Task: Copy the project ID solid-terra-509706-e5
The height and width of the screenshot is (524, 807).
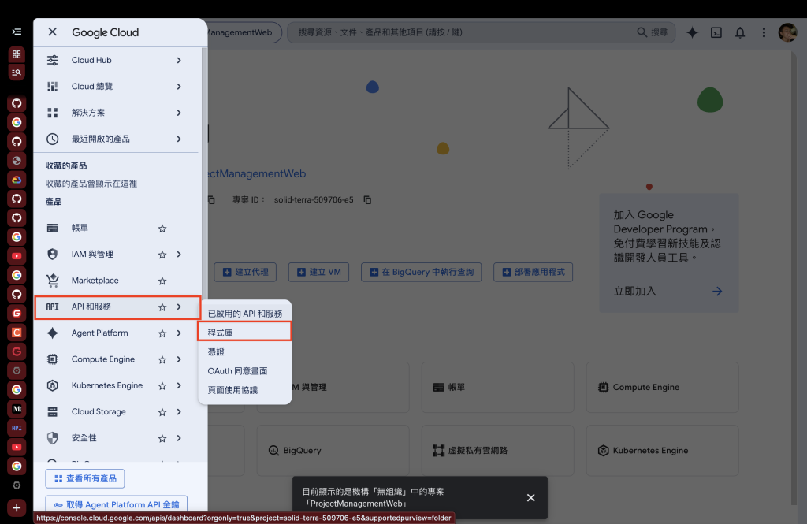Action: coord(367,199)
